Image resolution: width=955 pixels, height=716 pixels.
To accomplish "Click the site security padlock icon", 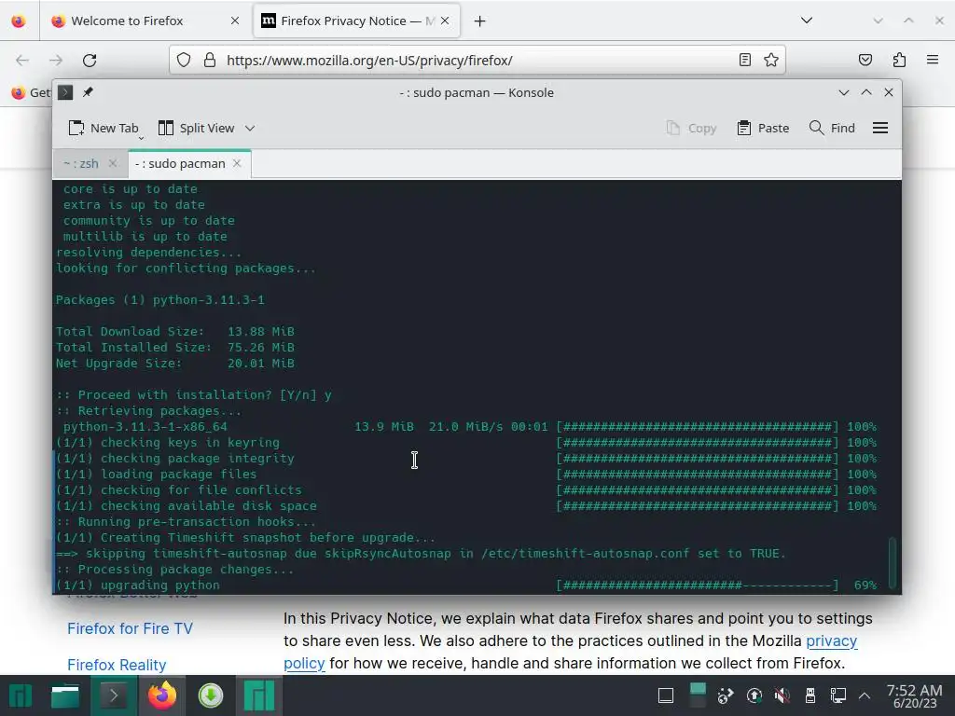I will click(x=210, y=60).
